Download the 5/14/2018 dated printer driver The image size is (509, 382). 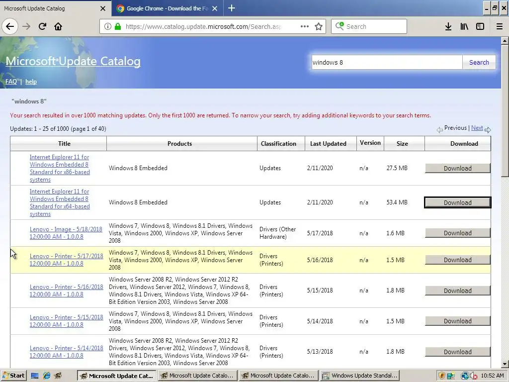click(457, 321)
